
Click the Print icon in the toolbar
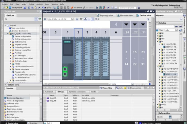25,8
